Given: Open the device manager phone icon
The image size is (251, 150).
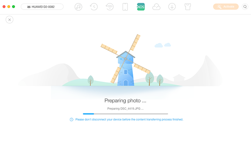Looking at the screenshot, I should tap(125, 7).
